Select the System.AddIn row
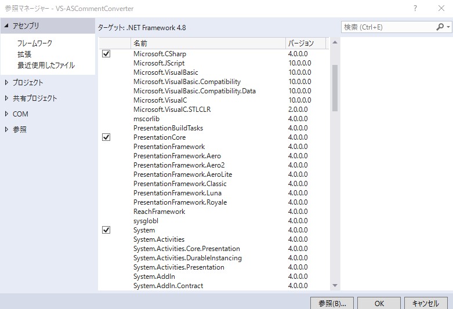The height and width of the screenshot is (309, 453). coord(214,276)
